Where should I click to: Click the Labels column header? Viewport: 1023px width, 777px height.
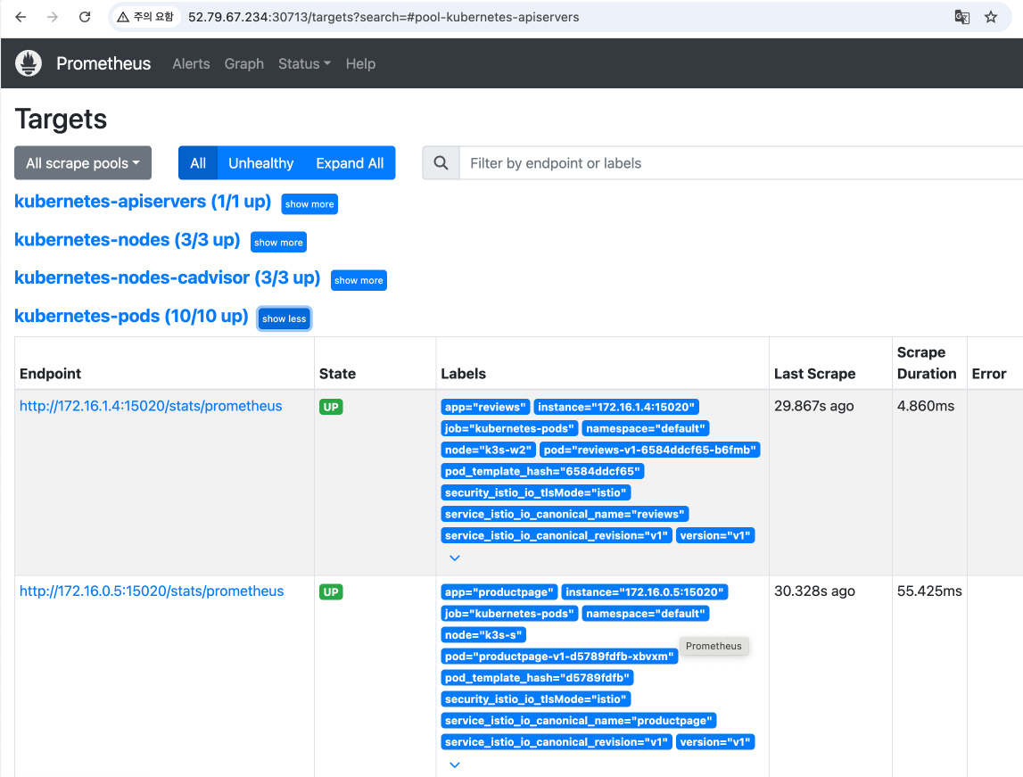point(463,374)
